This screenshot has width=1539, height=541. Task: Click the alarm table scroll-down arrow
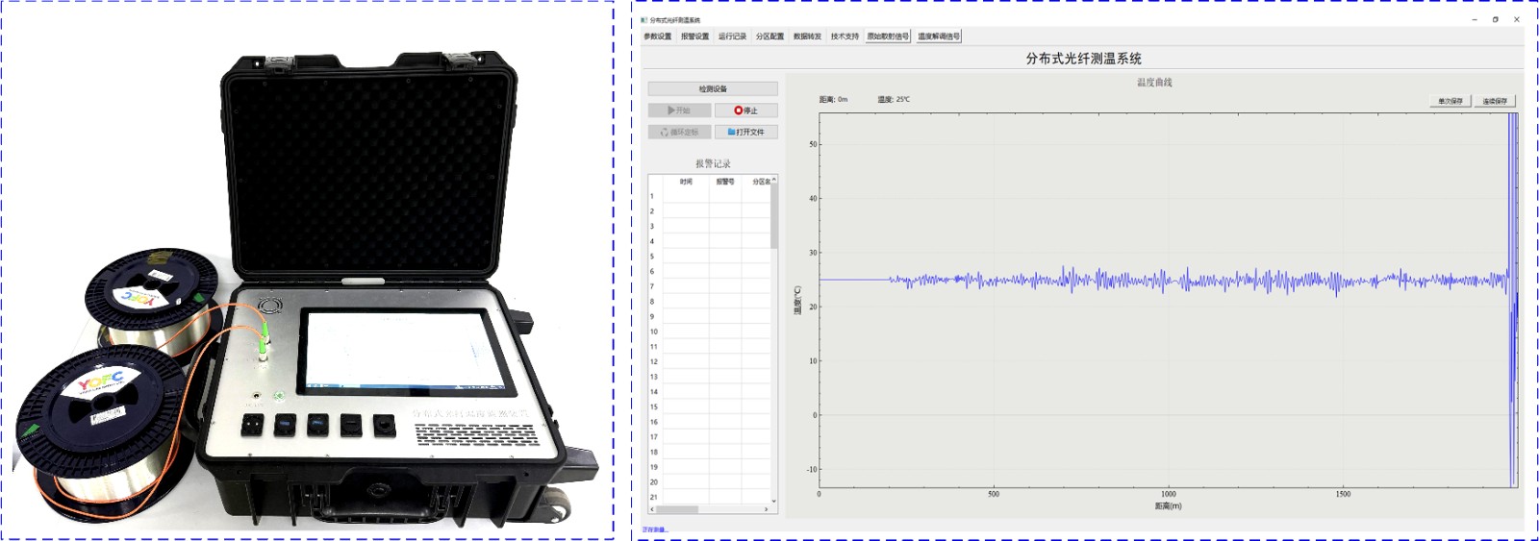click(773, 501)
